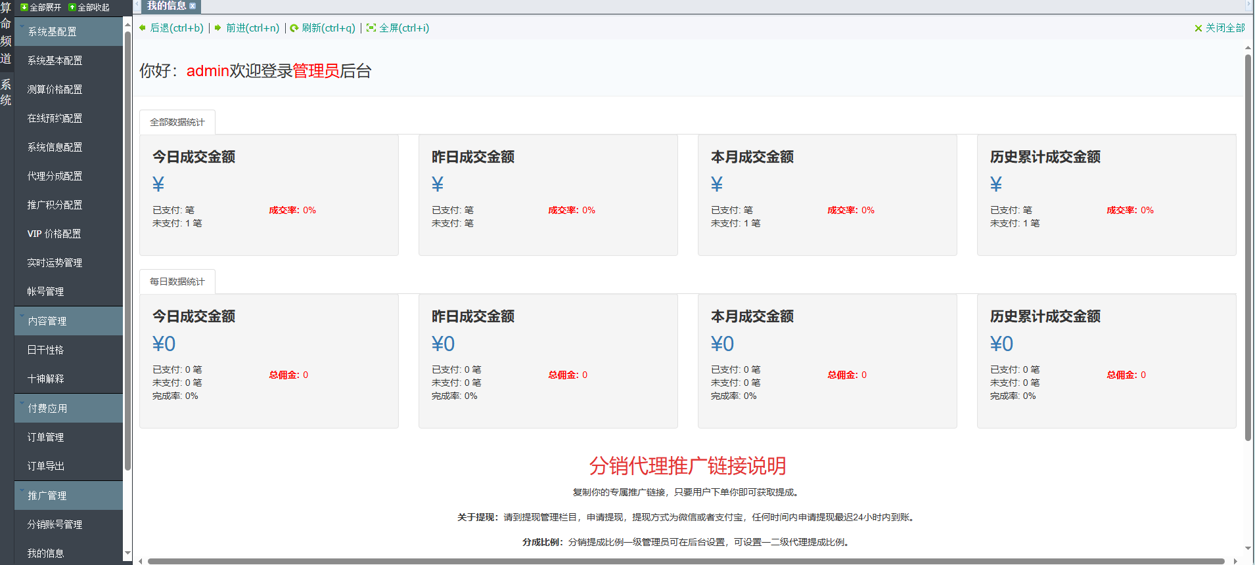Click the sidebar scrollbar down arrow
The width and height of the screenshot is (1255, 565).
pos(127,554)
